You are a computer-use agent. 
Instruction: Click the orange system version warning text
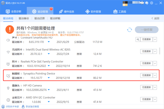[x=49, y=35]
